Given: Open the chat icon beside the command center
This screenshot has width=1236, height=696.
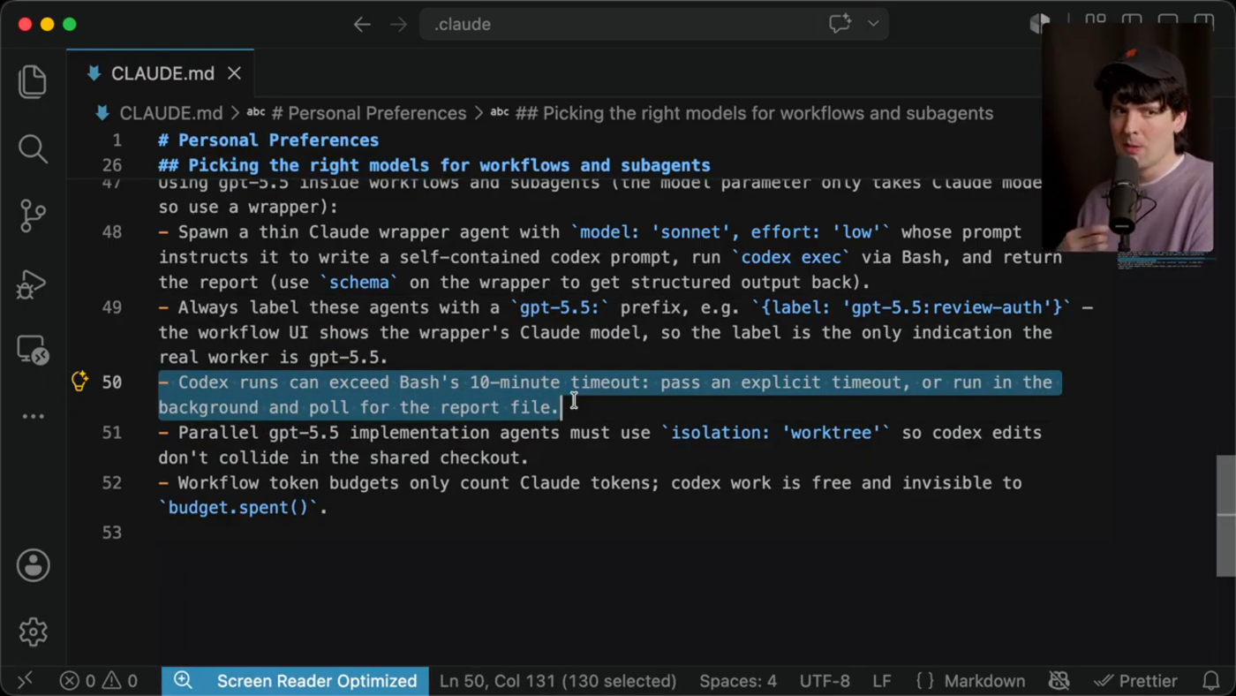Looking at the screenshot, I should [x=840, y=24].
